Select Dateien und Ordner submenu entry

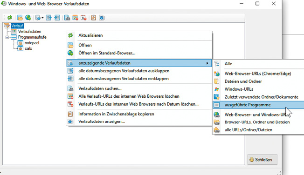(258, 81)
